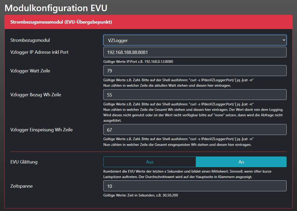
Task: Click the EVU Glättung label
Action: pos(24,162)
